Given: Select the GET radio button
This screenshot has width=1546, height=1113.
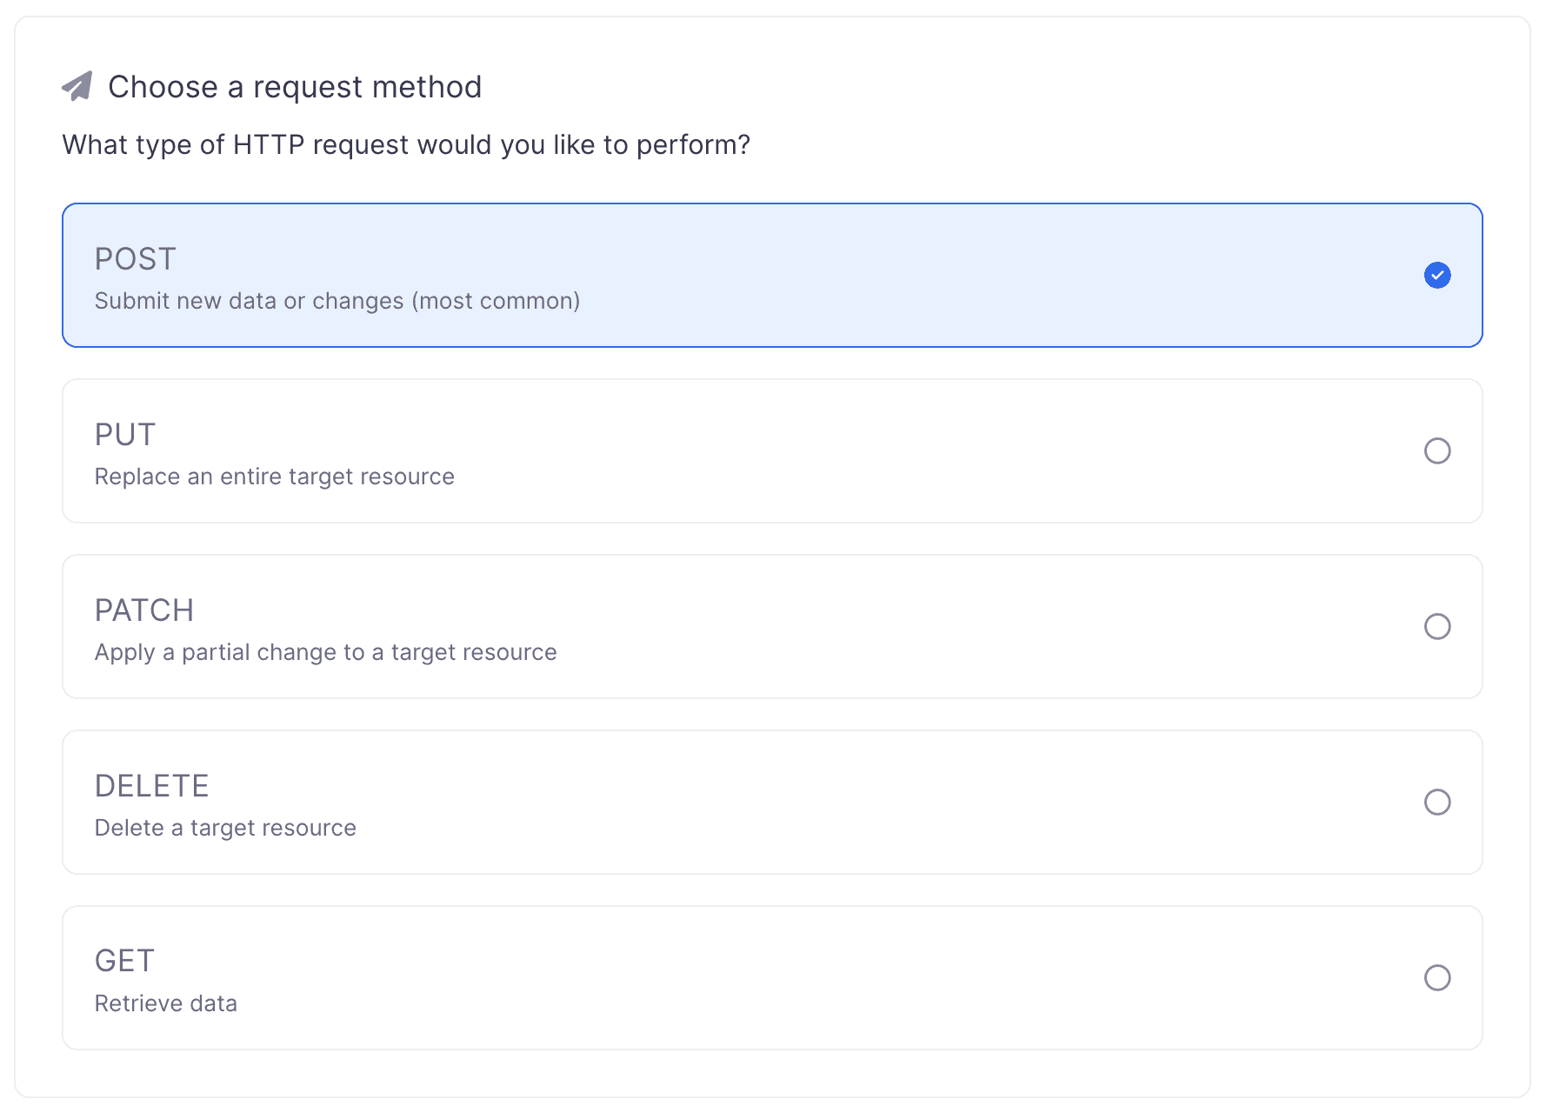Looking at the screenshot, I should [1438, 978].
